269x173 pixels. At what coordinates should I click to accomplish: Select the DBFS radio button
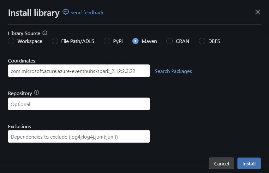point(202,41)
